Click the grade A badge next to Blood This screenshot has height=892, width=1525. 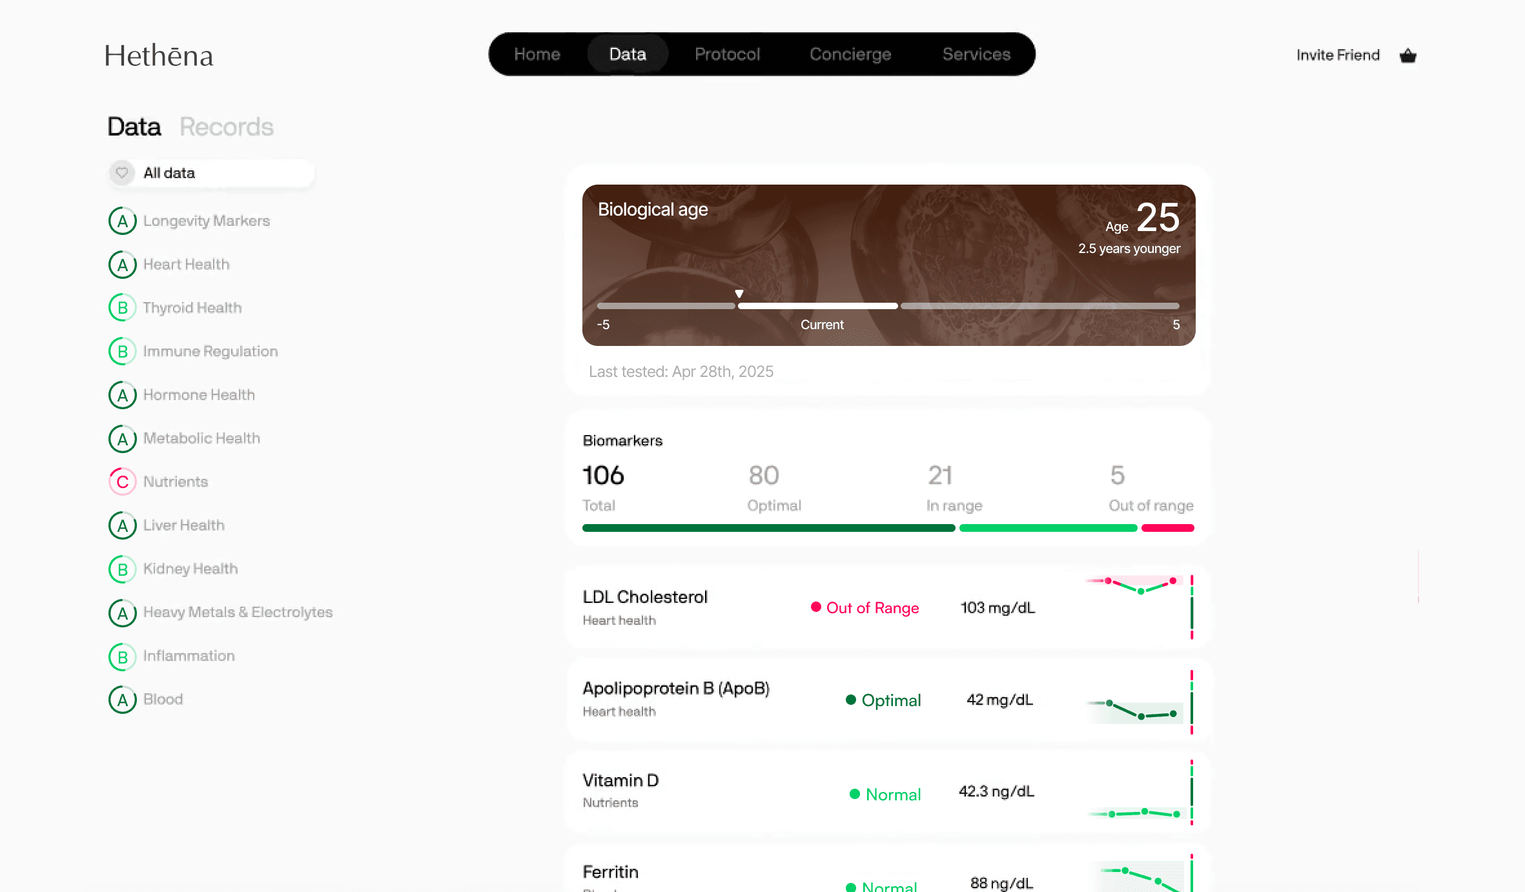pyautogui.click(x=122, y=700)
